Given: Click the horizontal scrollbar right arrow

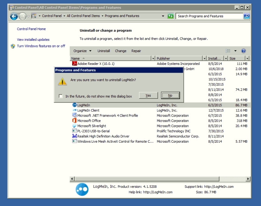Looking at the screenshot, I should (x=248, y=179).
